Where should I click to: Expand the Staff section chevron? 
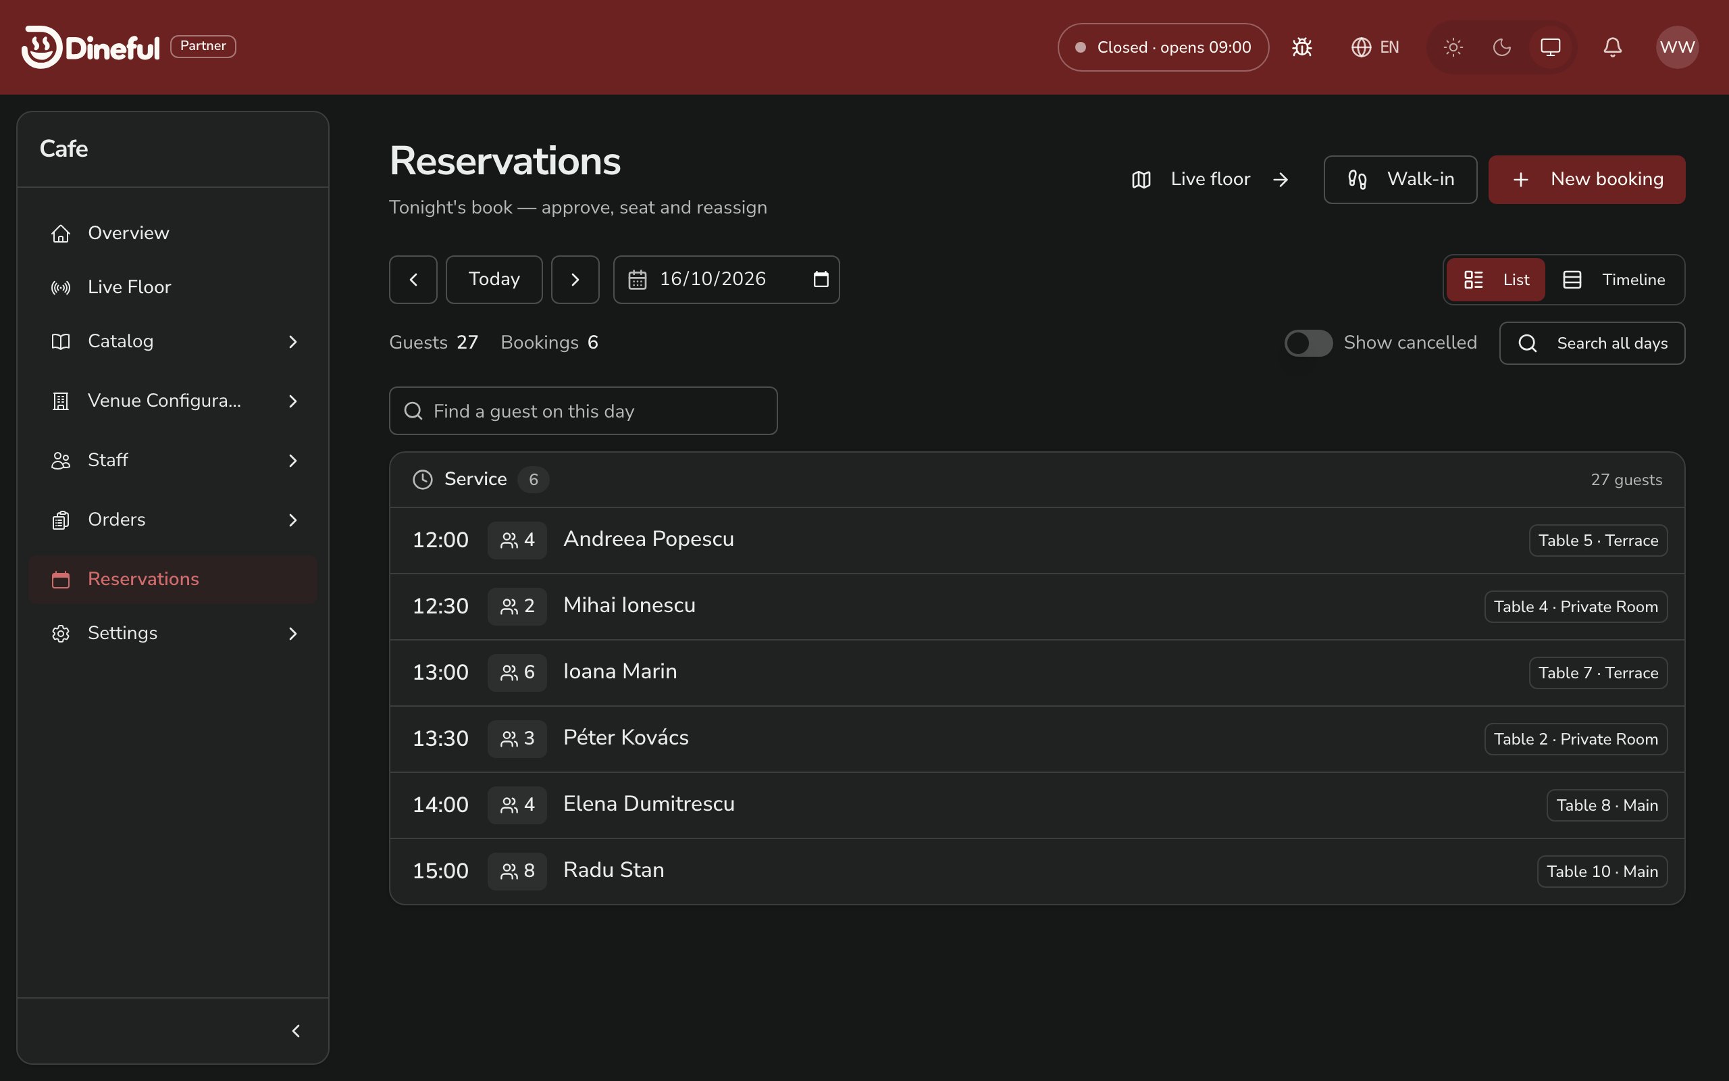coord(293,460)
